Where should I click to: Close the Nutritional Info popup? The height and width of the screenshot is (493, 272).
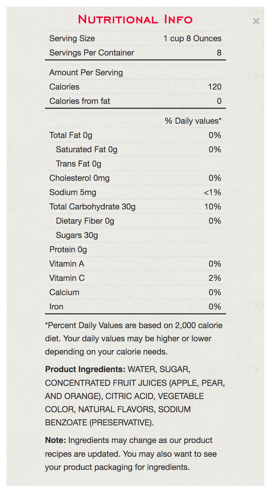pos(256,21)
